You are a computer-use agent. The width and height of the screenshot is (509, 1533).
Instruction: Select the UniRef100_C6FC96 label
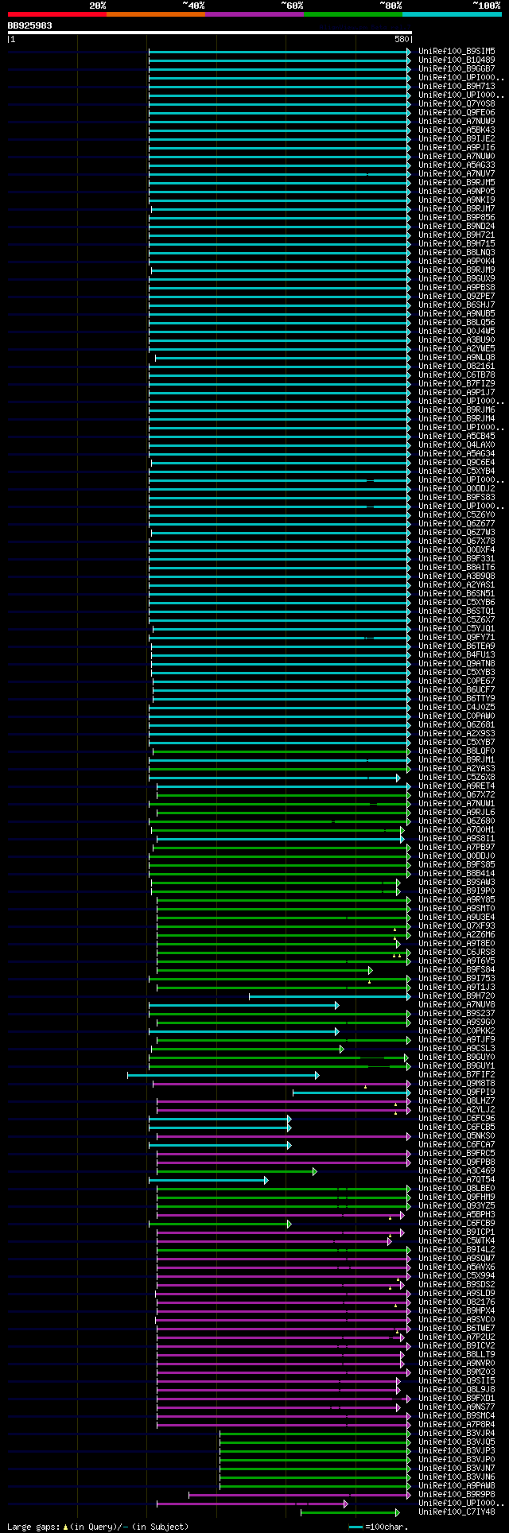coord(457,1118)
